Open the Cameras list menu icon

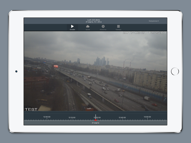tap(118, 28)
